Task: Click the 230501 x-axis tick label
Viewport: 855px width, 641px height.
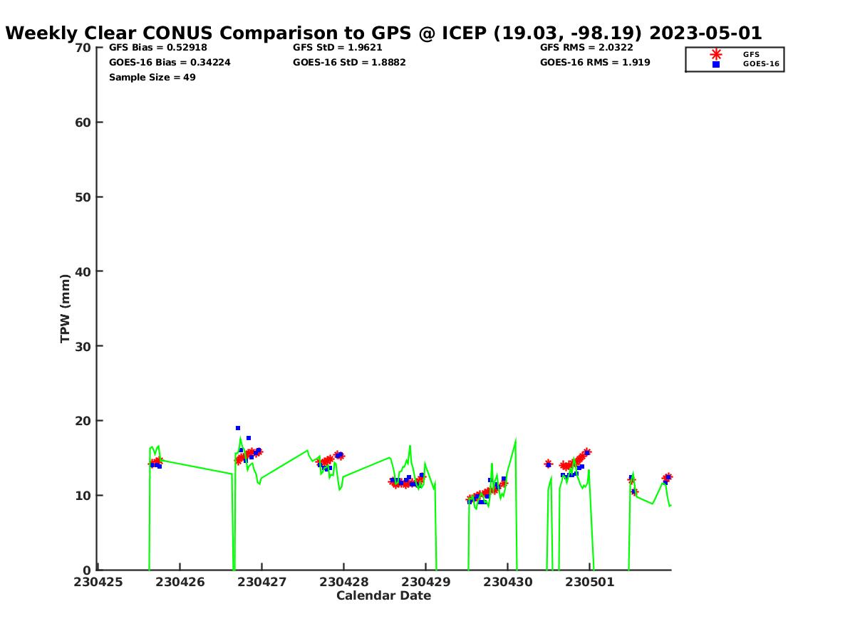Action: (590, 582)
